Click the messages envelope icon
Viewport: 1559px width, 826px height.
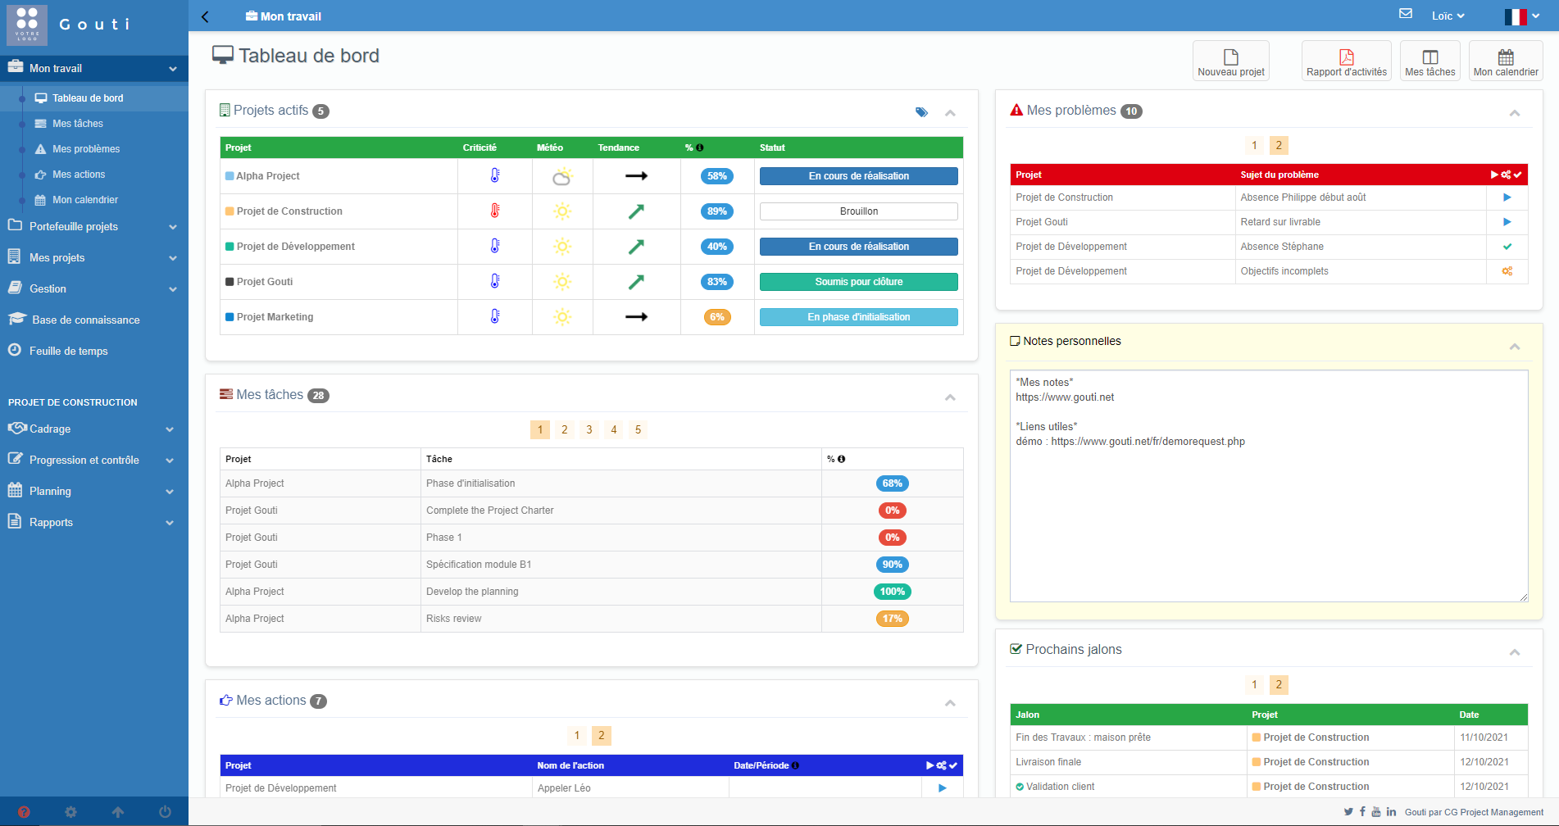(1406, 14)
